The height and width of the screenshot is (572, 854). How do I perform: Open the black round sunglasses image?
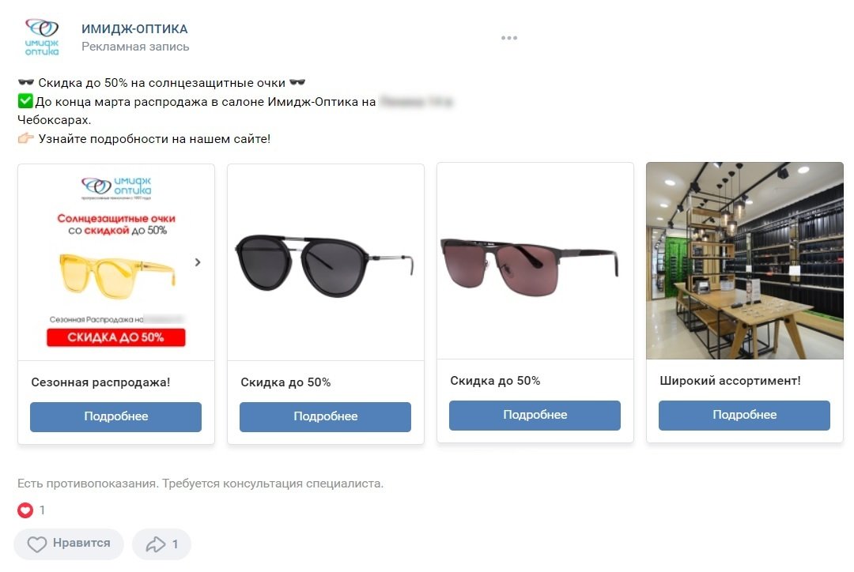coord(325,262)
